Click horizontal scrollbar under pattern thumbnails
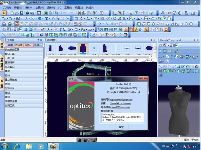The height and width of the screenshot is (150, 201). coord(99,56)
